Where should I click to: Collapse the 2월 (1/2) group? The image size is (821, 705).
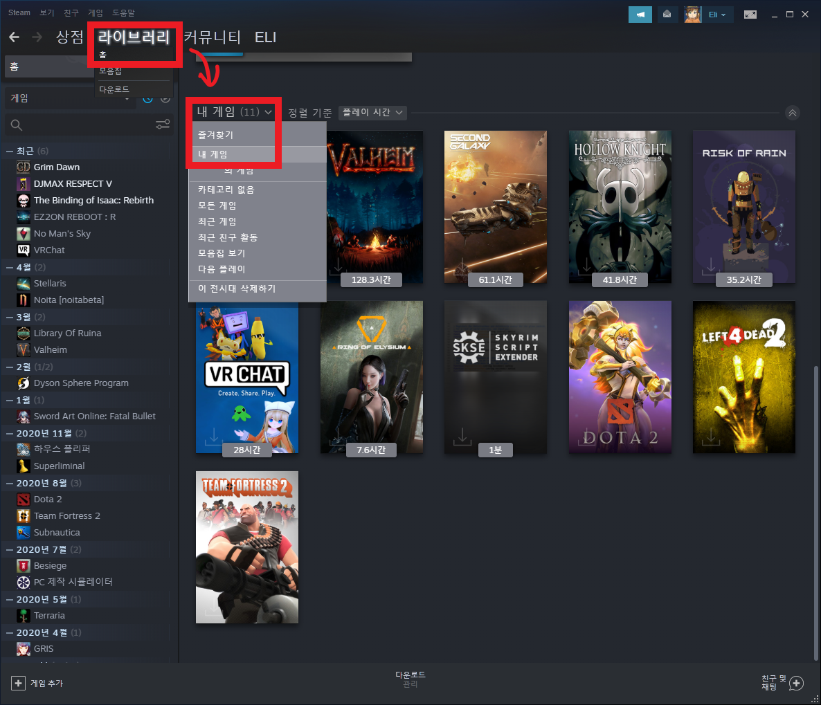10,367
